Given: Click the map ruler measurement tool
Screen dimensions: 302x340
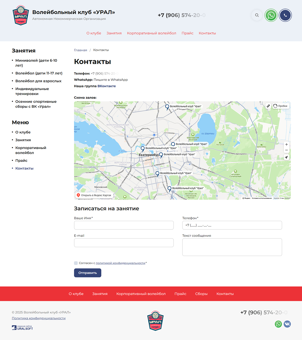Looking at the screenshot, I should (x=268, y=106).
